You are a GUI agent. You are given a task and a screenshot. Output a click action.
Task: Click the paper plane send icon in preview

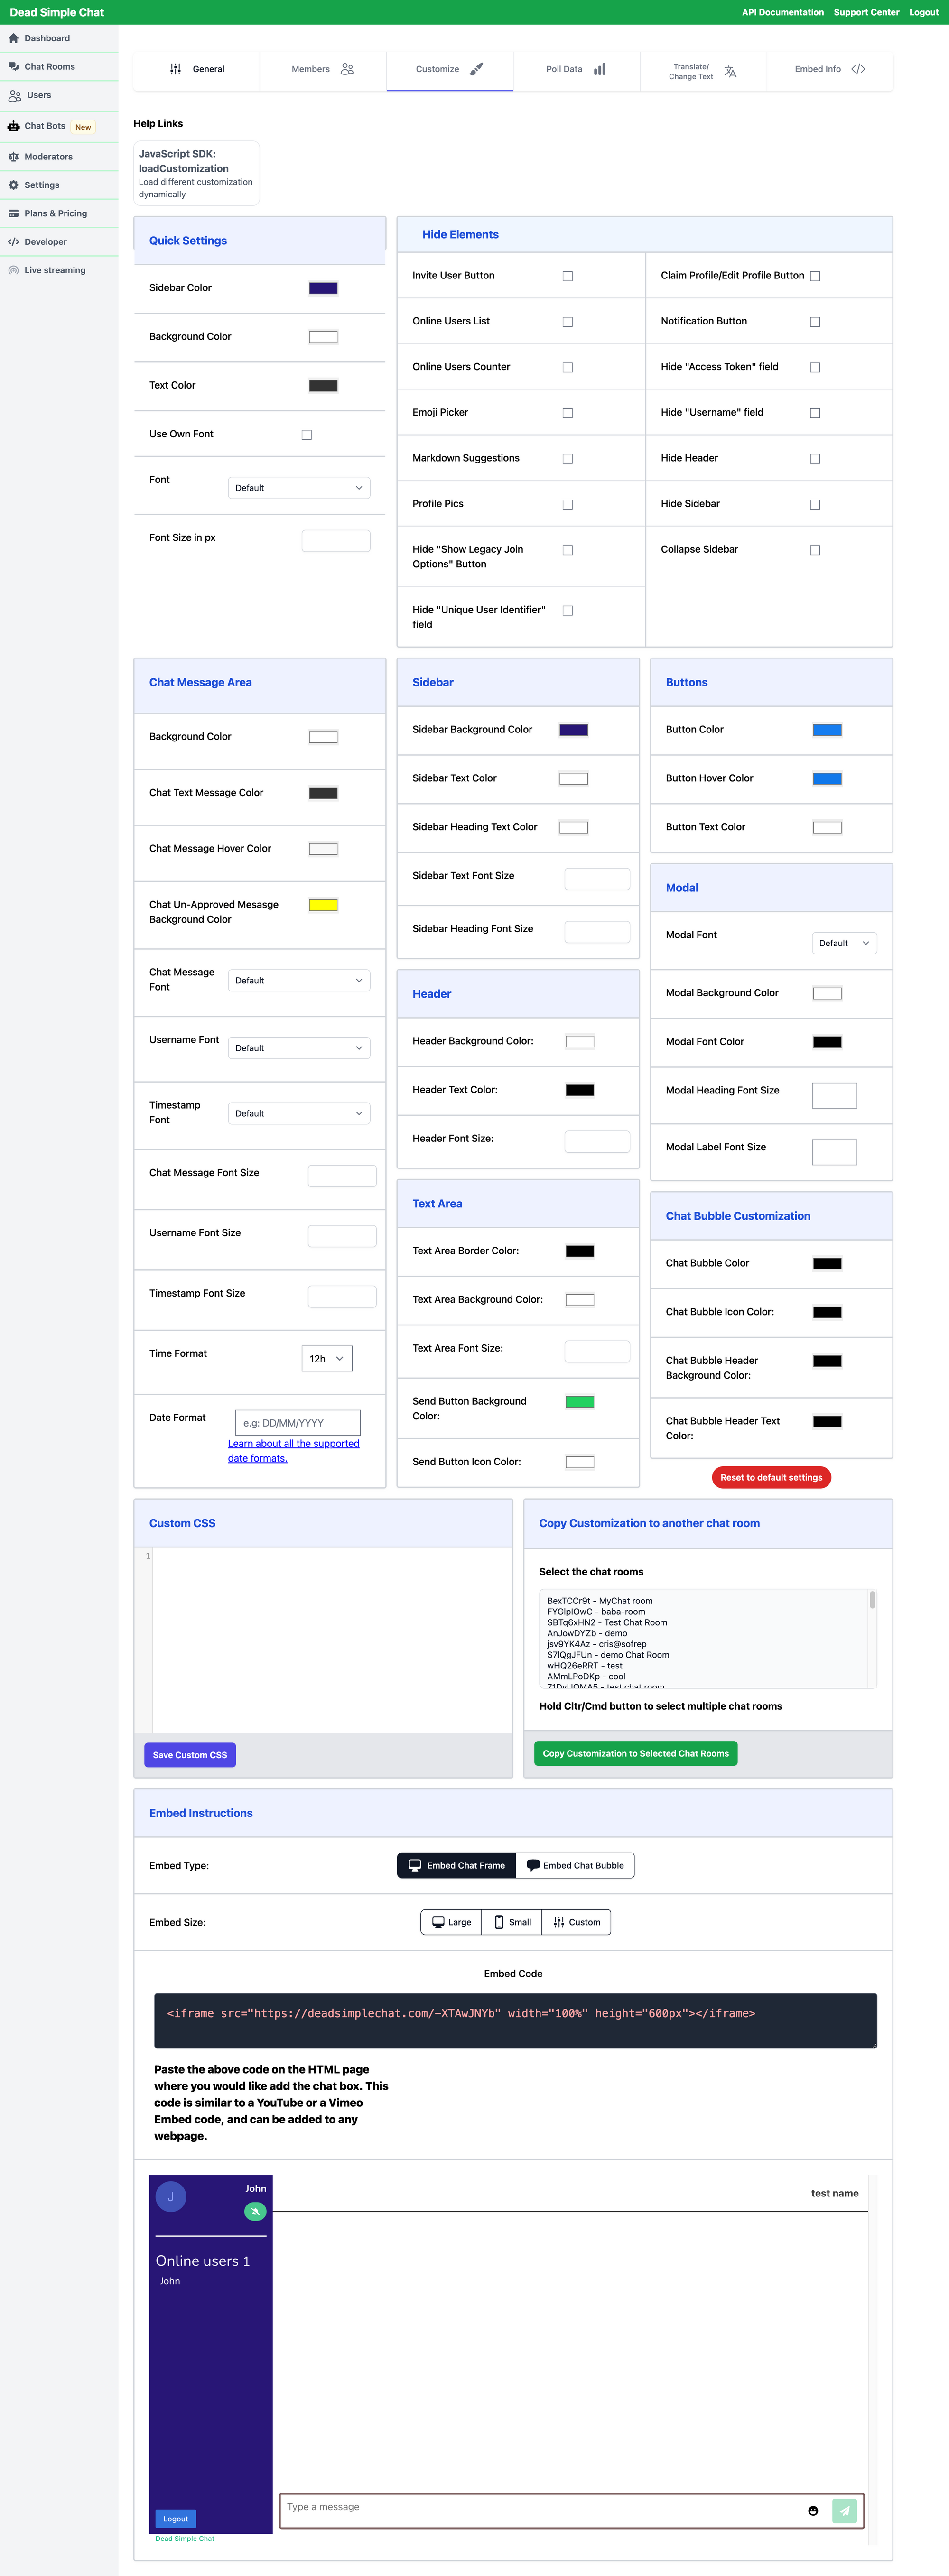point(845,2510)
